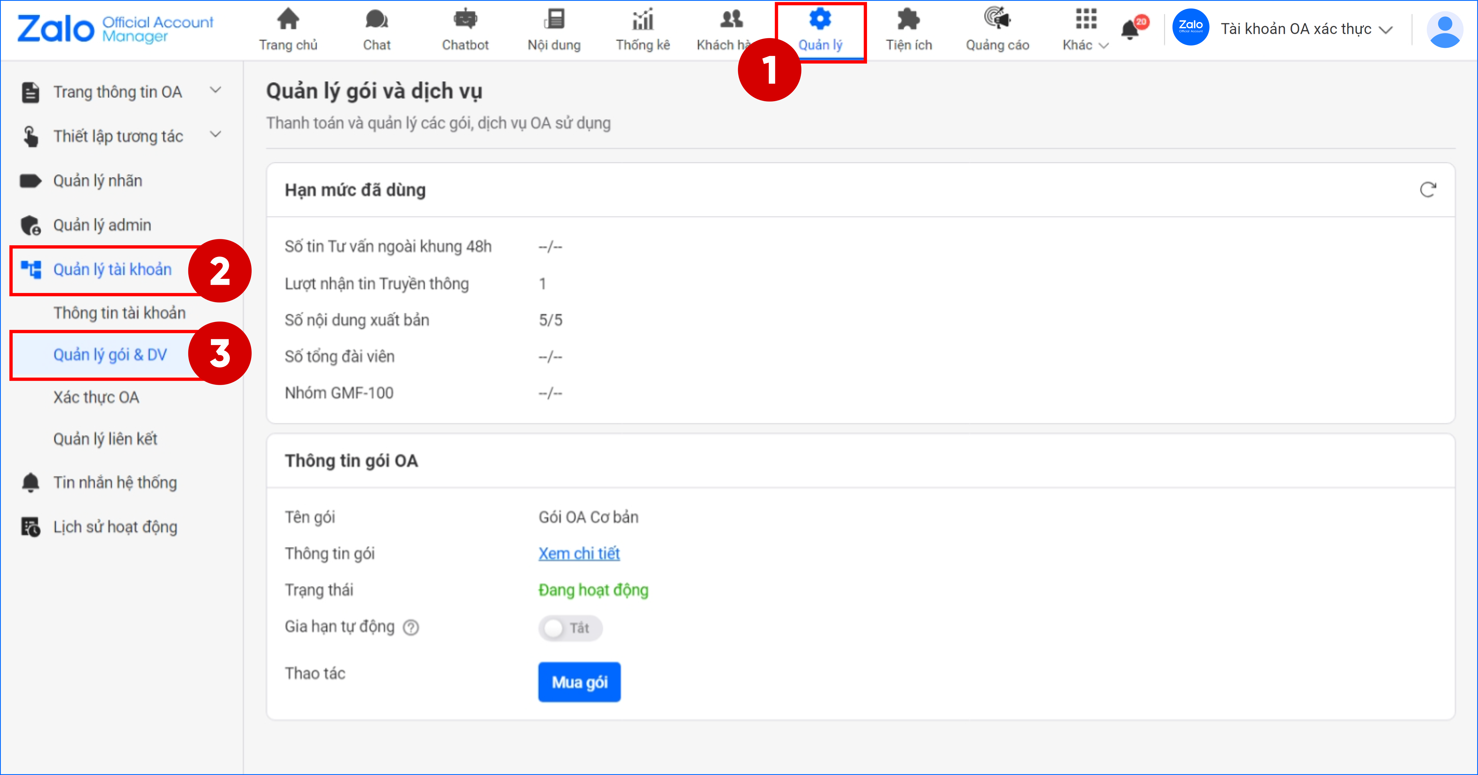1478x775 pixels.
Task: Click the Mua gói button
Action: [580, 682]
